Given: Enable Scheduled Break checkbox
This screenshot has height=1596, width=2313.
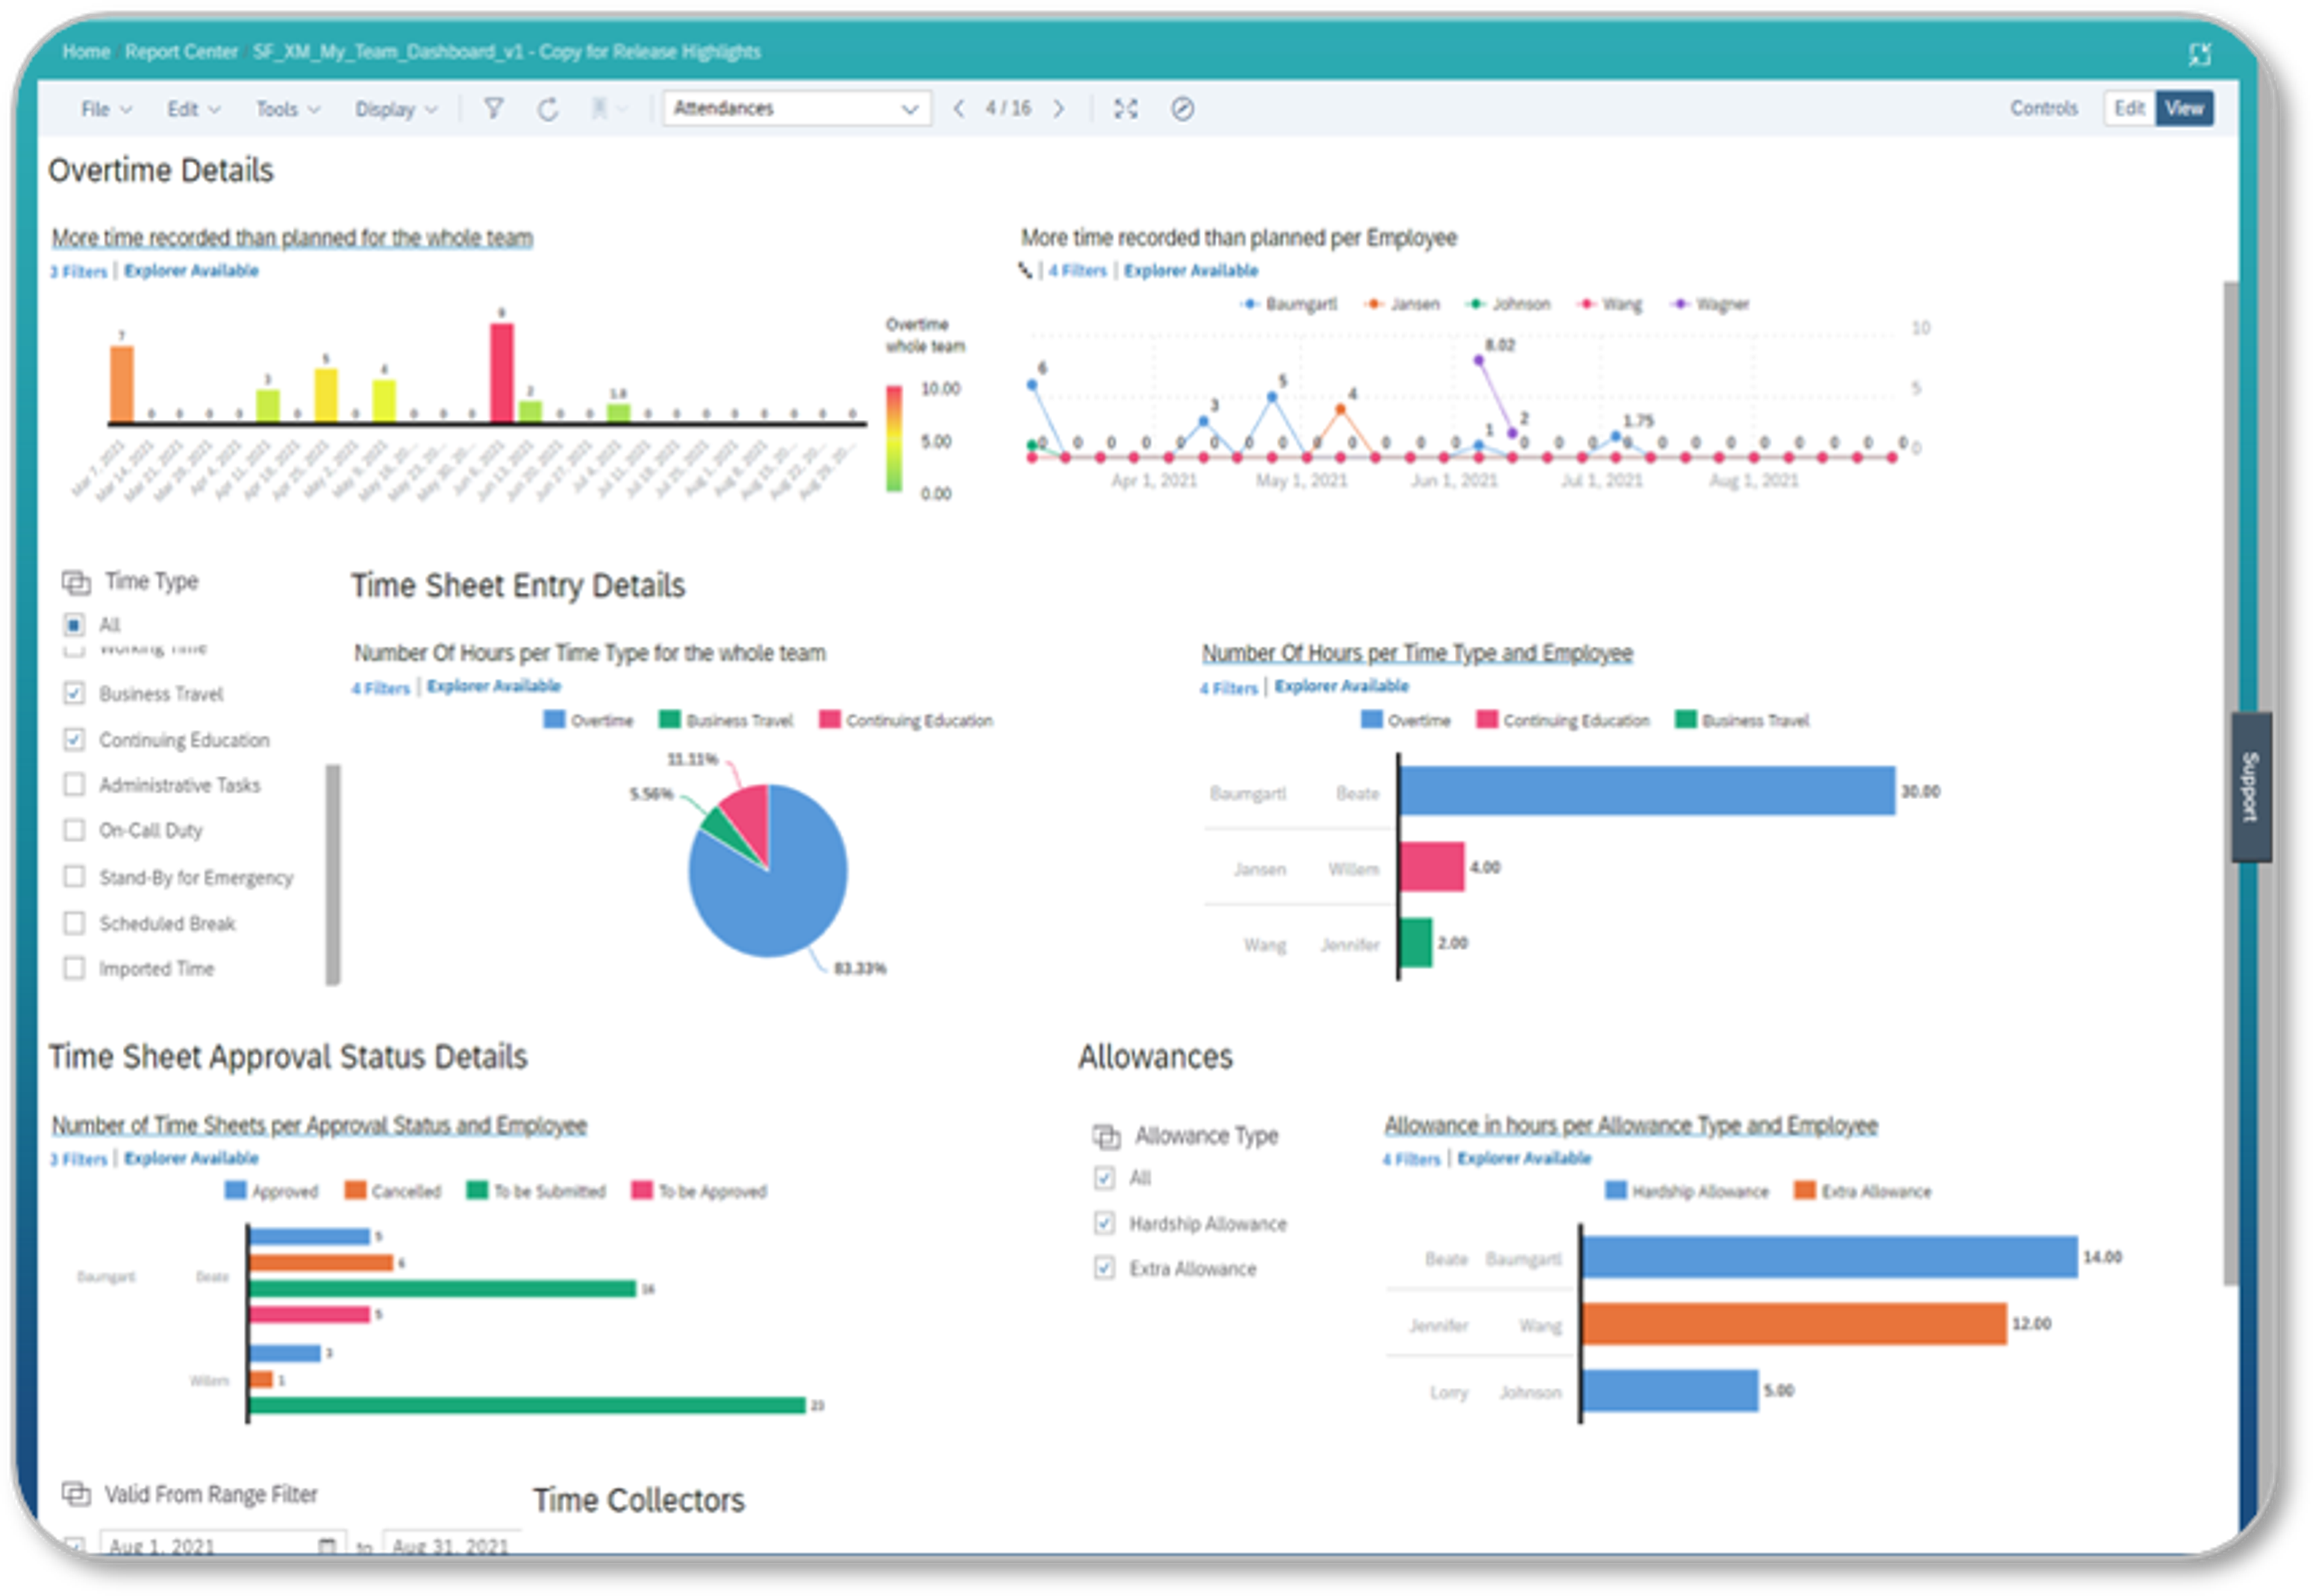Looking at the screenshot, I should pyautogui.click(x=74, y=922).
